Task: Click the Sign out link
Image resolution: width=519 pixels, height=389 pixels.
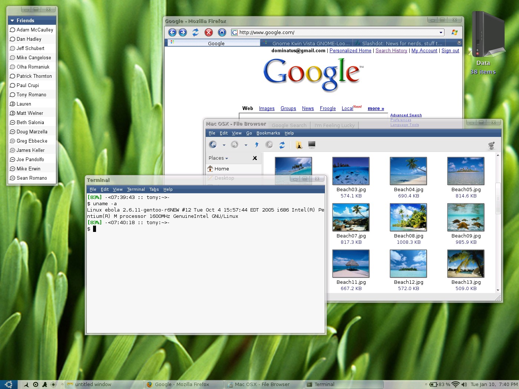Action: [x=450, y=51]
